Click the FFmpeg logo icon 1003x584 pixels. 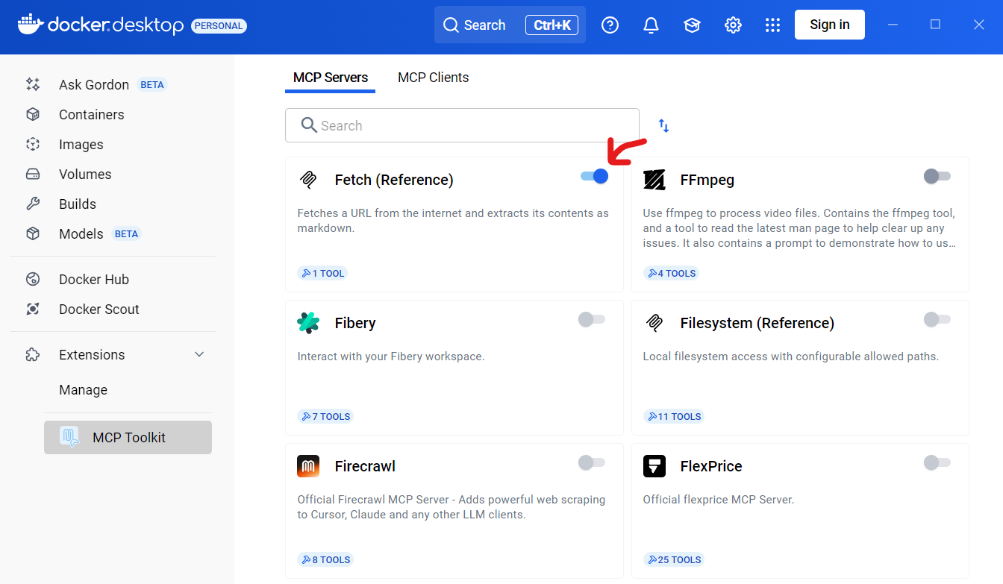(654, 180)
